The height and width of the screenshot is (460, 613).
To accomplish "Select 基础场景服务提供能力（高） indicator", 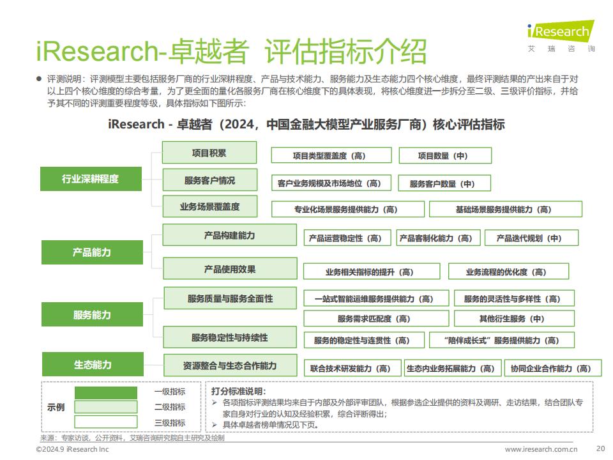I will pyautogui.click(x=506, y=210).
